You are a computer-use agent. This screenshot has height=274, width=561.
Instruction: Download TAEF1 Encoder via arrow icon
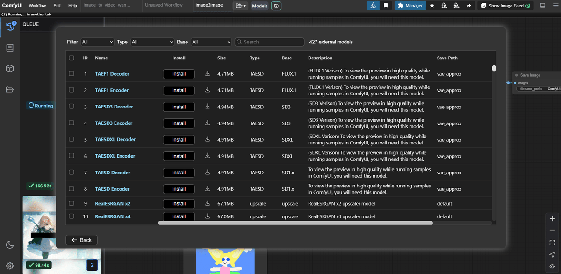pyautogui.click(x=208, y=90)
